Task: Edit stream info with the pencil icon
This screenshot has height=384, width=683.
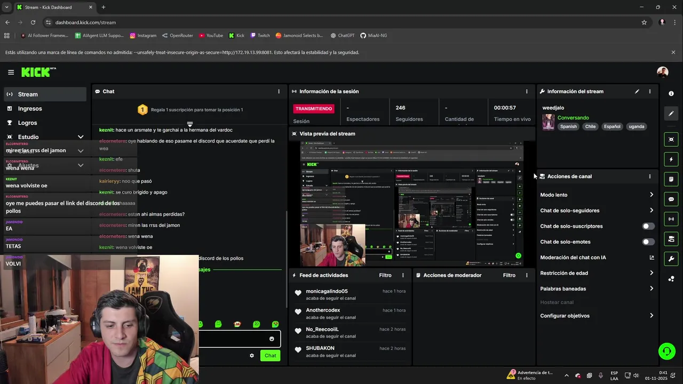Action: pos(637,91)
